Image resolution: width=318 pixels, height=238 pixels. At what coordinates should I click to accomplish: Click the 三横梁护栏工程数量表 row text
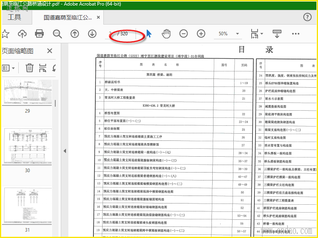[279, 200]
